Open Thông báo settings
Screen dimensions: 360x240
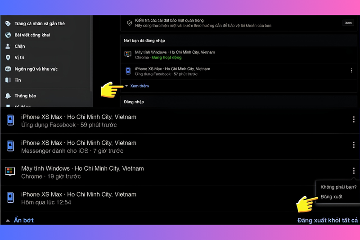point(25,96)
